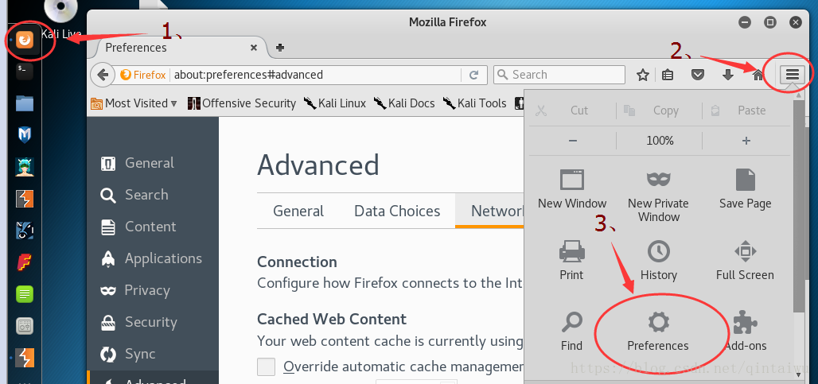
Task: Bookmark this page with the star
Action: coord(643,75)
